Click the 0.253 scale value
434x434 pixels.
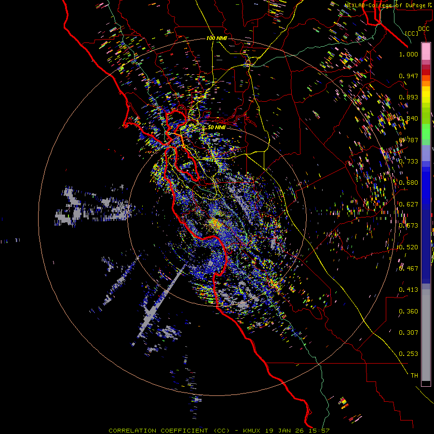pyautogui.click(x=408, y=354)
